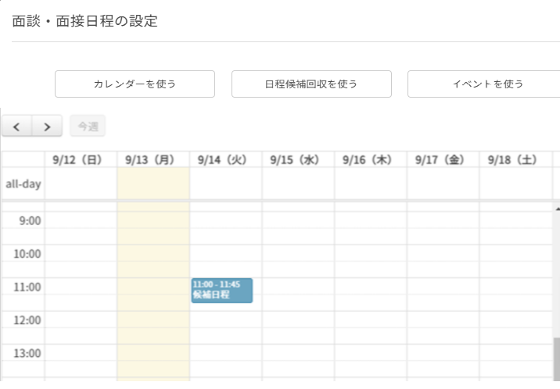The height and width of the screenshot is (389, 560).
Task: Click the 9/16（木） day header
Action: tap(370, 159)
